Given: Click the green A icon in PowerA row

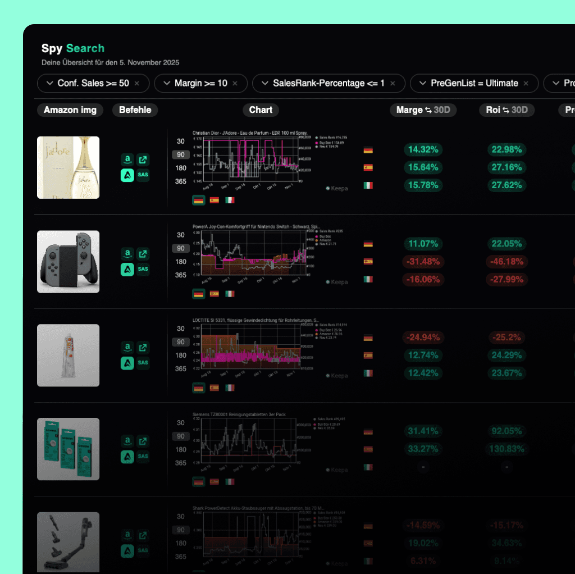Looking at the screenshot, I should (x=127, y=269).
